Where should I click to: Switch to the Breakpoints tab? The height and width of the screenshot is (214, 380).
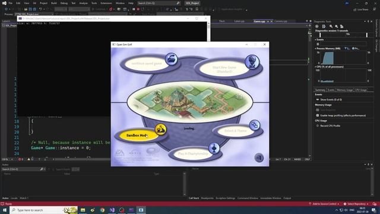click(207, 198)
